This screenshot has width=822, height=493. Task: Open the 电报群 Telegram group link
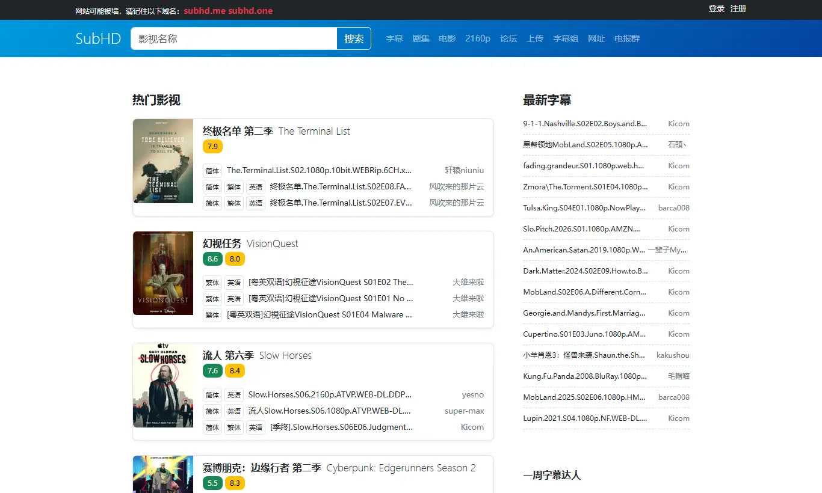[627, 38]
